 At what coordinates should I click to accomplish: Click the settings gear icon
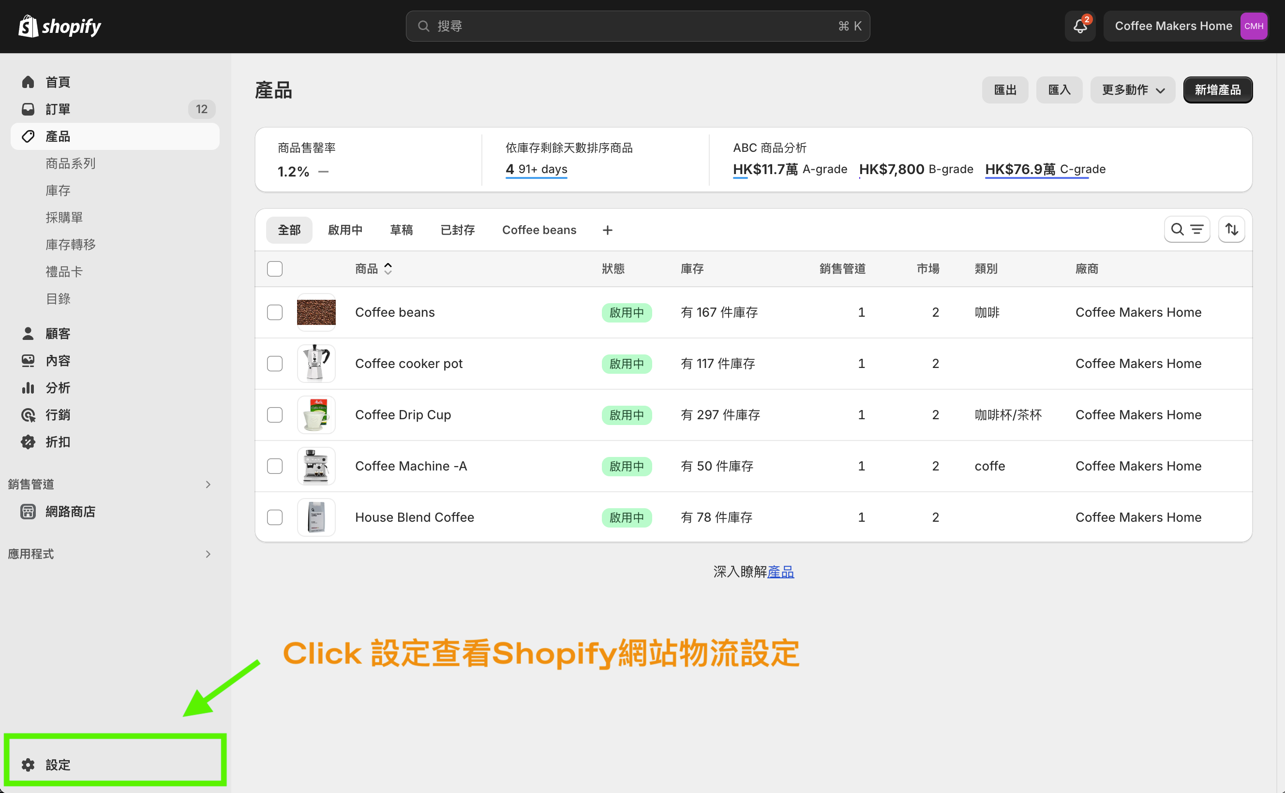tap(28, 764)
